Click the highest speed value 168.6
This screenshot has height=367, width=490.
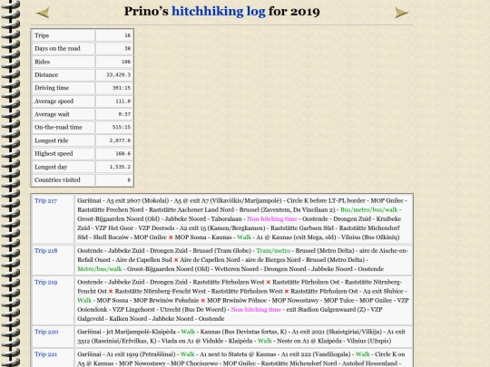123,154
